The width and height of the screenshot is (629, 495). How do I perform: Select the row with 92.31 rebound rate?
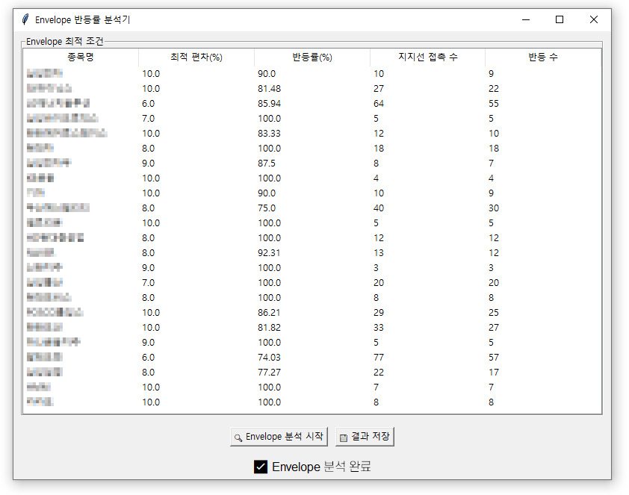[312, 253]
